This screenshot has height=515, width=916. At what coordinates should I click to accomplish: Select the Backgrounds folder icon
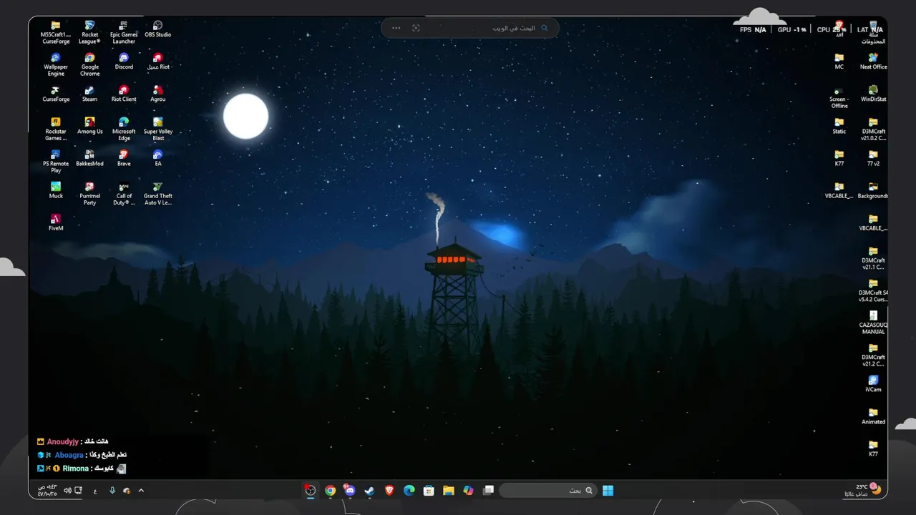click(873, 191)
